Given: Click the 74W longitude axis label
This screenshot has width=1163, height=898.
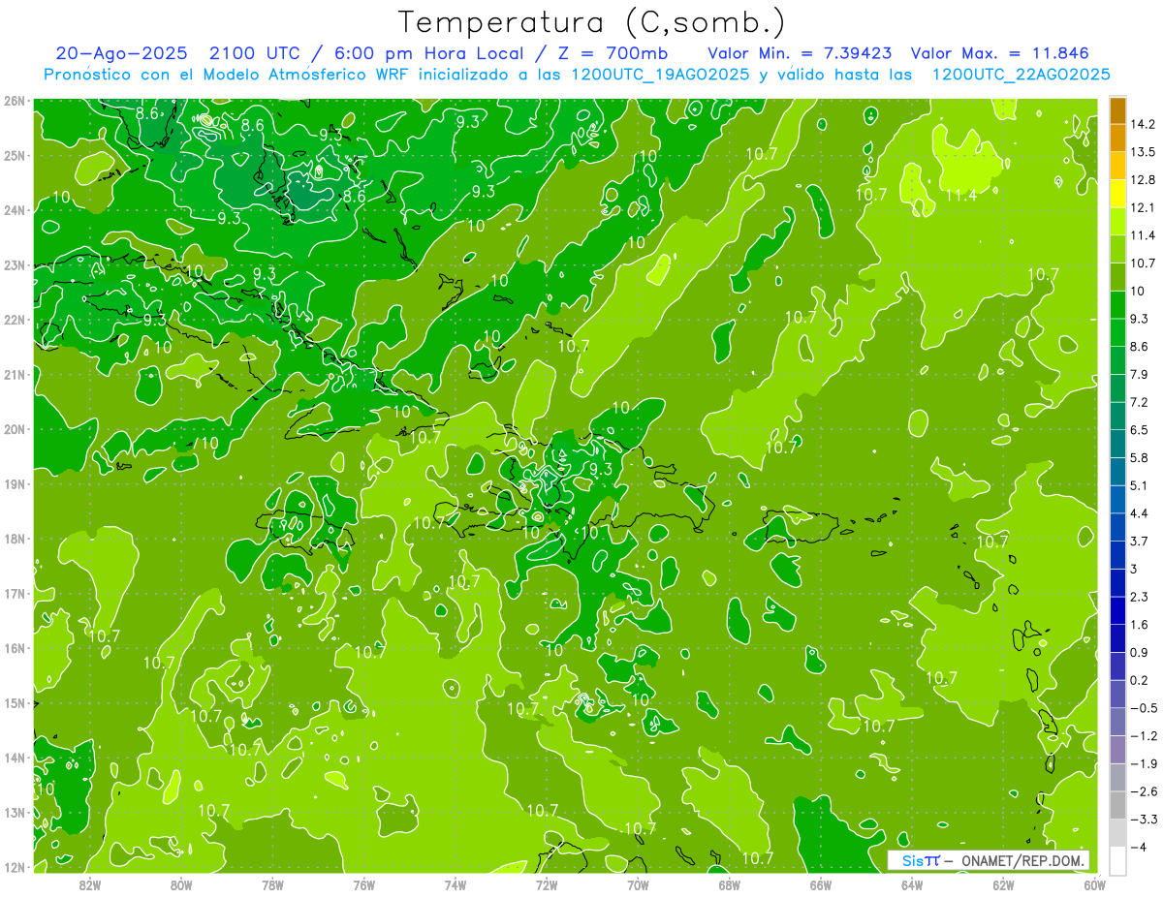Looking at the screenshot, I should [x=456, y=884].
